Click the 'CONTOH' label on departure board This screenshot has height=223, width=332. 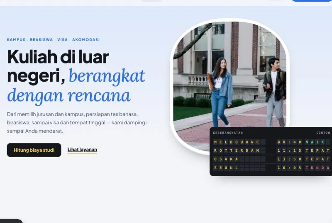pyautogui.click(x=323, y=133)
